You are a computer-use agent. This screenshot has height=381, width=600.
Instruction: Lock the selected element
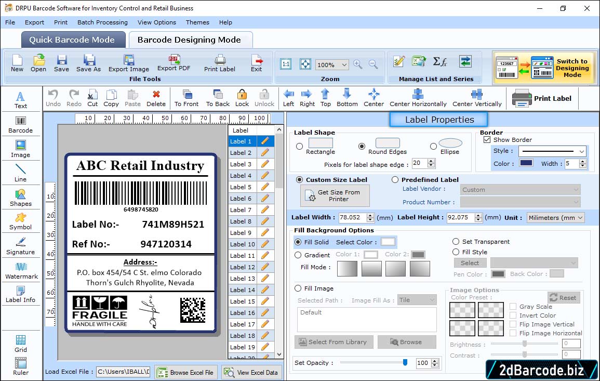point(242,98)
